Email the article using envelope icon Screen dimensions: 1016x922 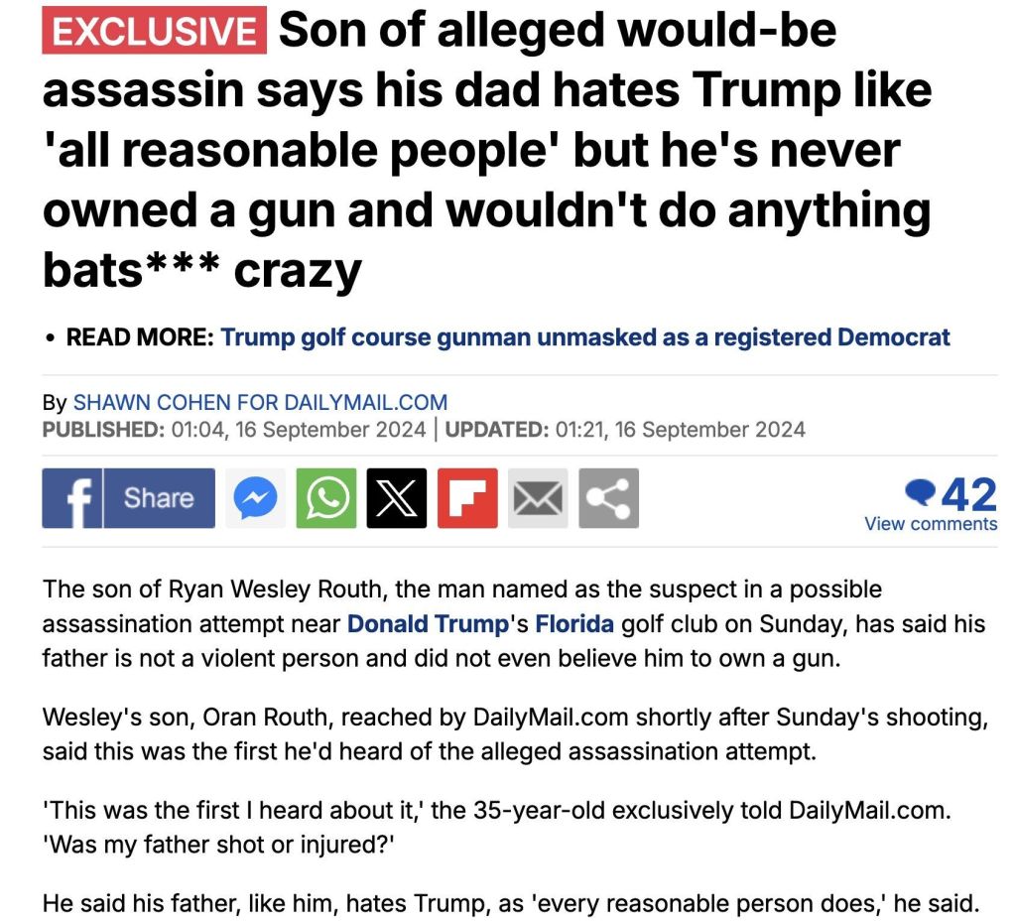point(538,498)
